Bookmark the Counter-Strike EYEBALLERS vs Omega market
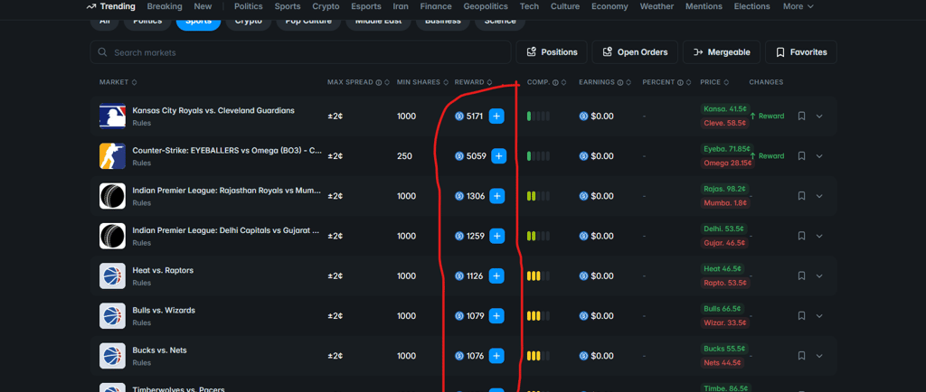Image resolution: width=926 pixels, height=392 pixels. 801,156
